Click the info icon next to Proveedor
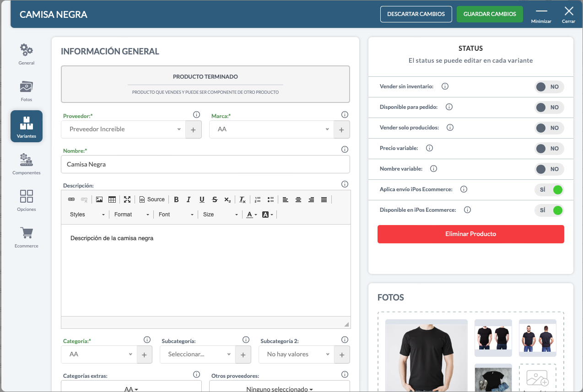The image size is (583, 392). pyautogui.click(x=196, y=115)
